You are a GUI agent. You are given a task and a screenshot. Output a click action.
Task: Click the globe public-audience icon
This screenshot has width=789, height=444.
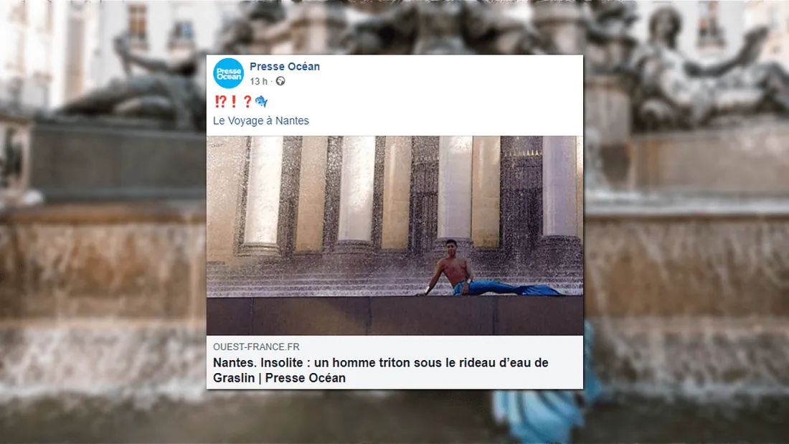[x=280, y=81]
